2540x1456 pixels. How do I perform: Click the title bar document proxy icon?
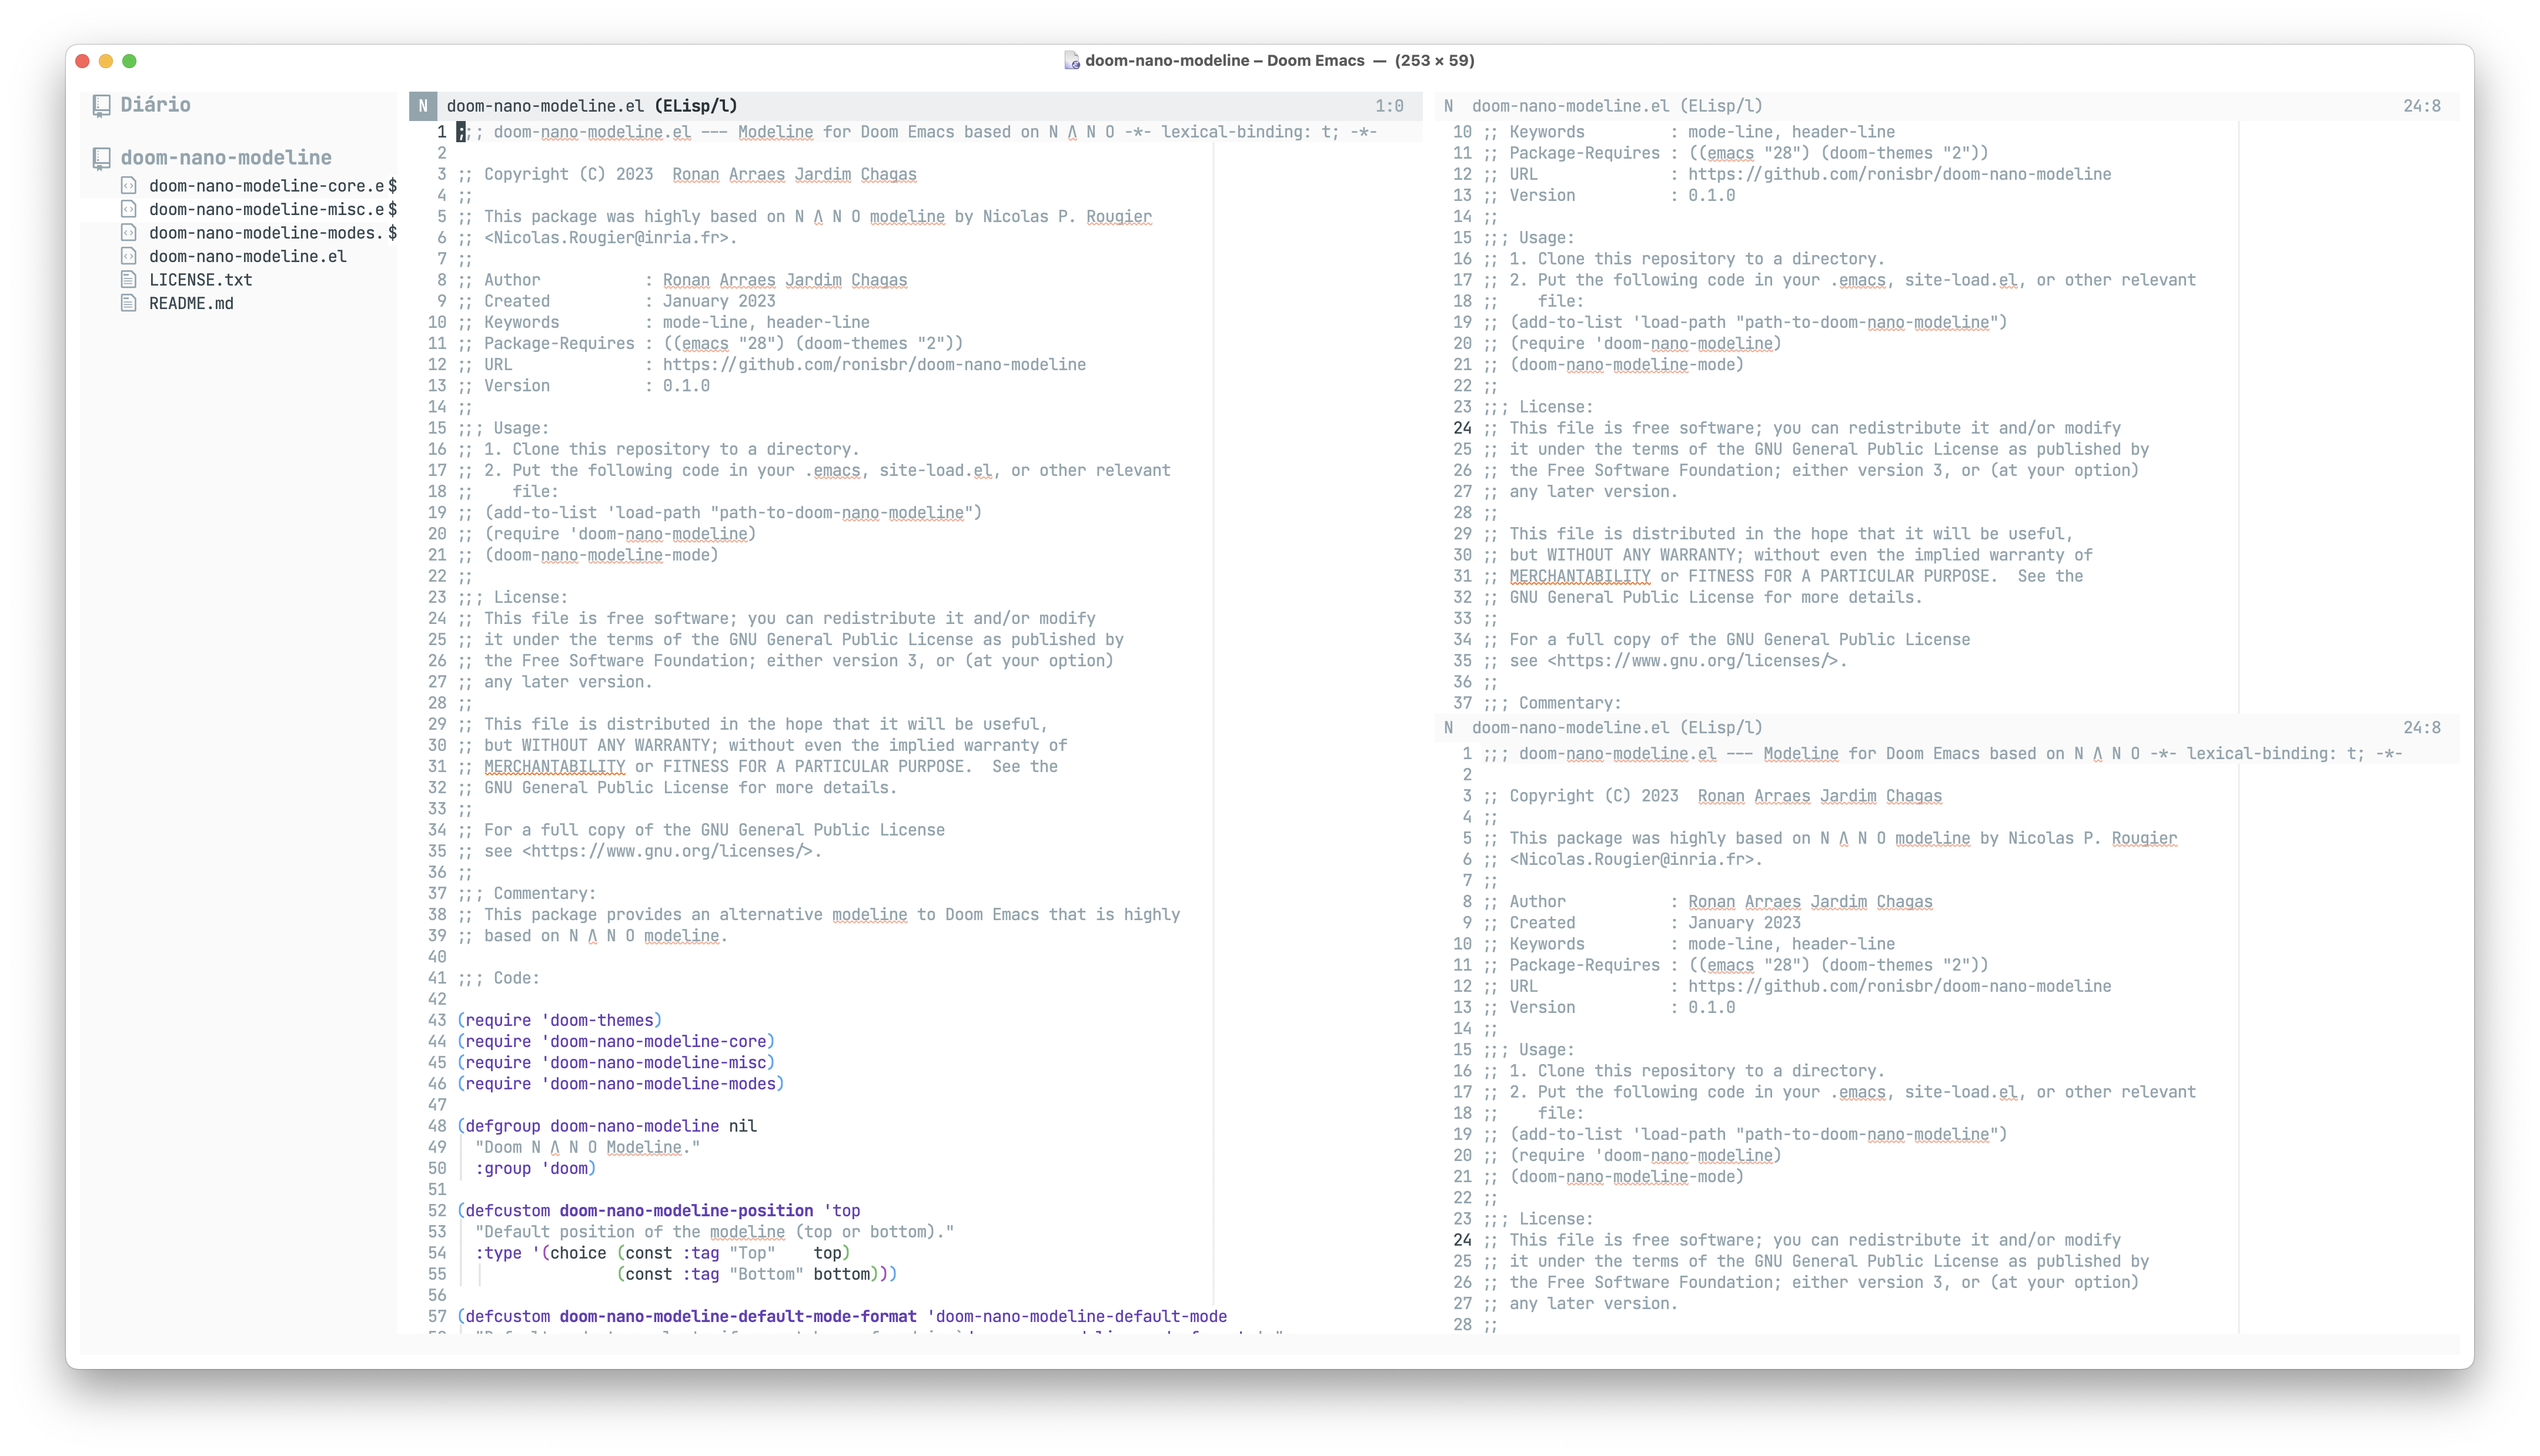pos(1071,61)
